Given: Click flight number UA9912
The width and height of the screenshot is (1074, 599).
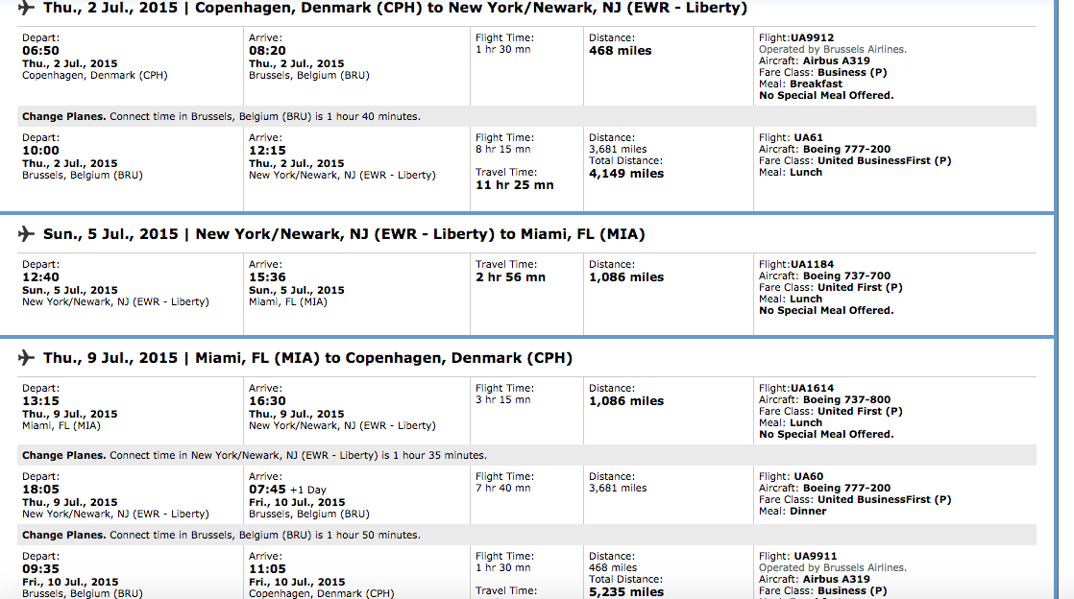Looking at the screenshot, I should point(813,37).
